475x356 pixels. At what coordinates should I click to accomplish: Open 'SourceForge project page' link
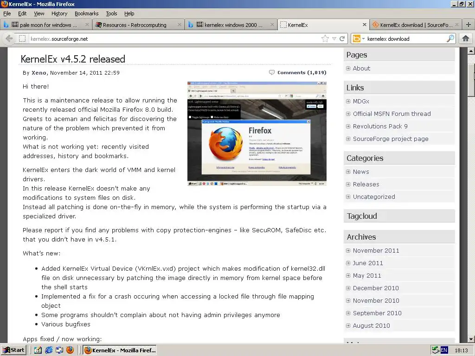click(391, 139)
